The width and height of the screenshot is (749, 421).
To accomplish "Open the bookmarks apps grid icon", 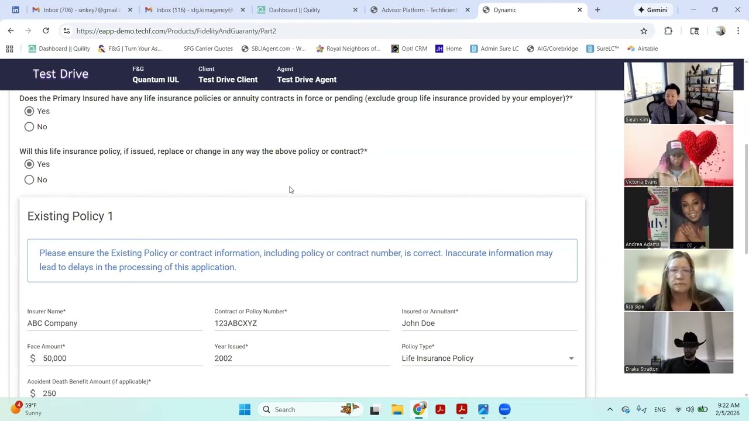I will click(9, 49).
